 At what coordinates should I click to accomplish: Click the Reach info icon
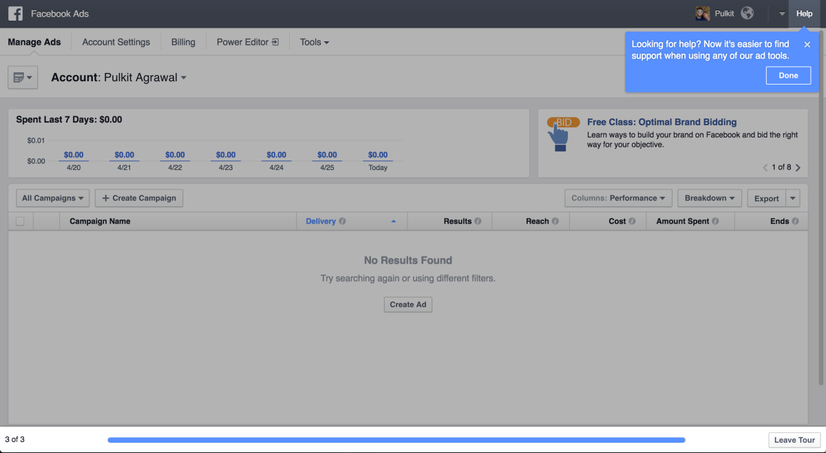tap(555, 222)
